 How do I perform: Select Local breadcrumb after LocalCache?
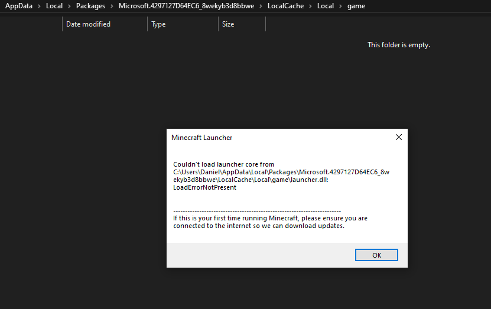326,6
